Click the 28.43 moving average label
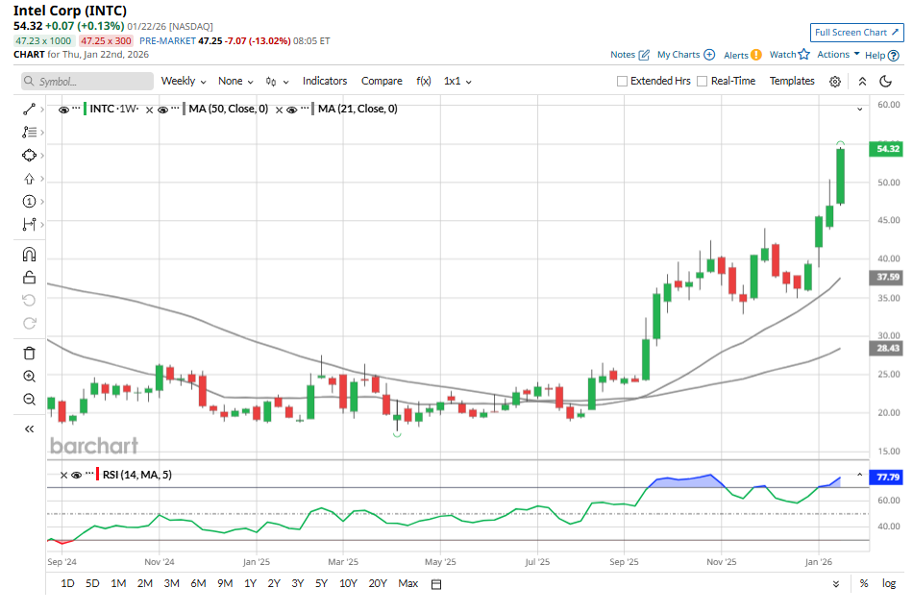 [x=886, y=348]
